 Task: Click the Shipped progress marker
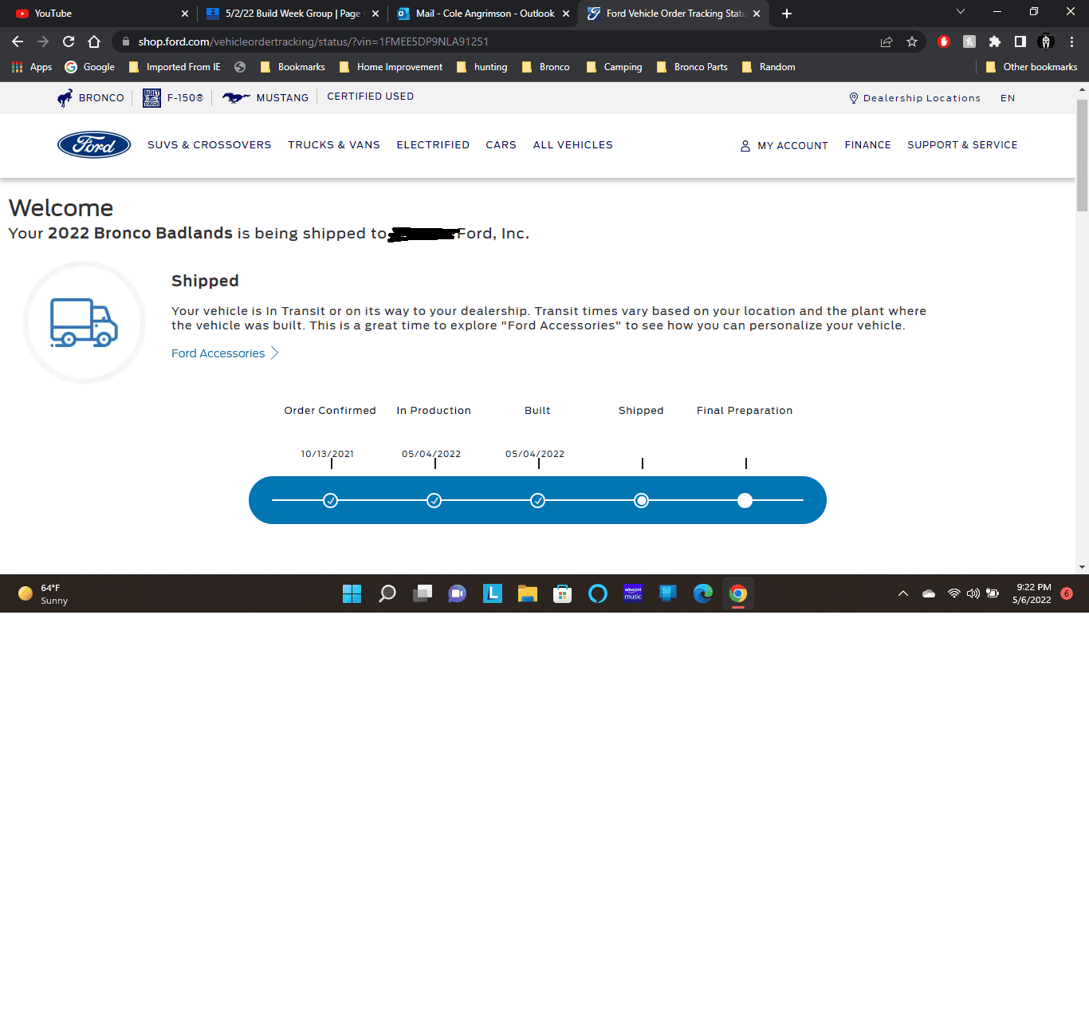(x=642, y=501)
